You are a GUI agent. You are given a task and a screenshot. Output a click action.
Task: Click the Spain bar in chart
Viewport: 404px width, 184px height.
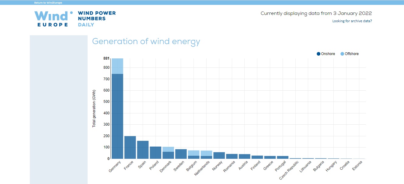[x=143, y=150]
